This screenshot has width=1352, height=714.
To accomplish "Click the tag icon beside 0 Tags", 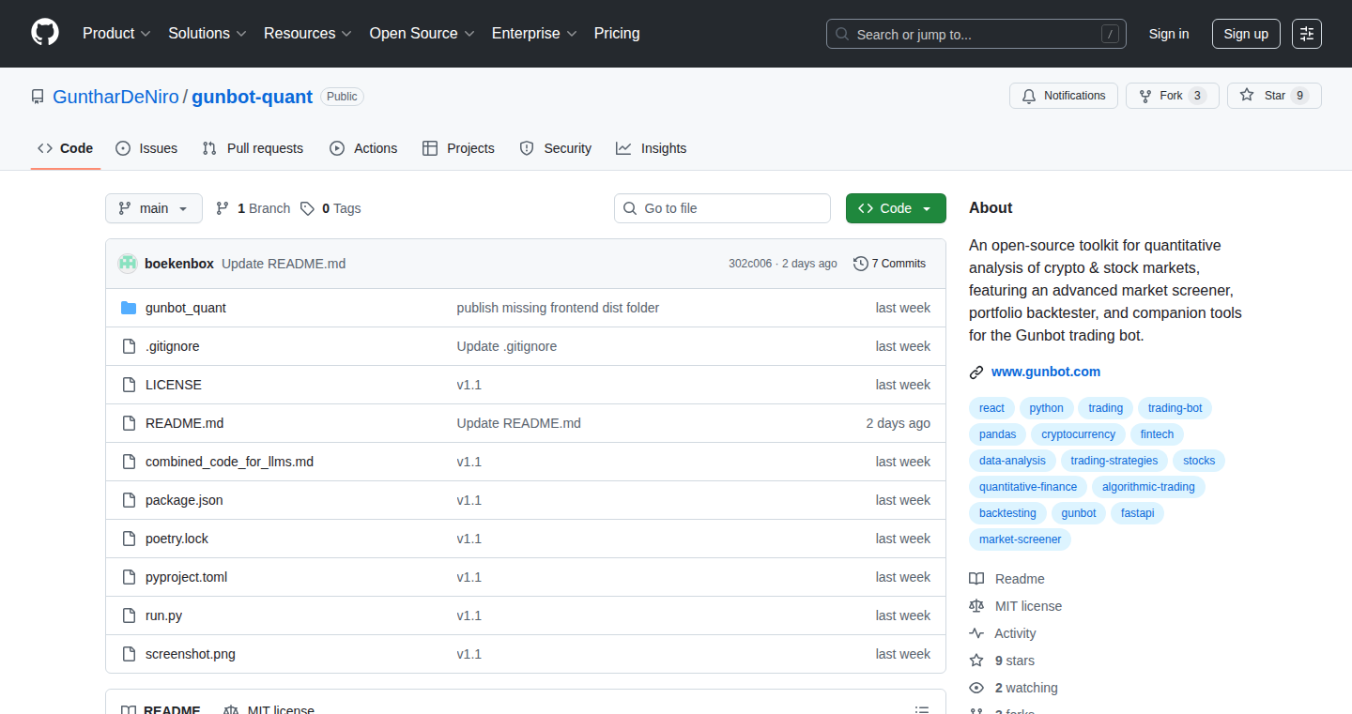I will pos(307,208).
